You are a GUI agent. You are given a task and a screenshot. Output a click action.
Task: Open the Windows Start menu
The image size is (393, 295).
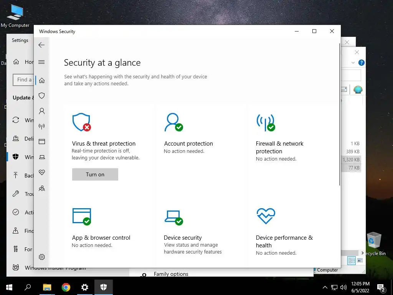tap(9, 287)
